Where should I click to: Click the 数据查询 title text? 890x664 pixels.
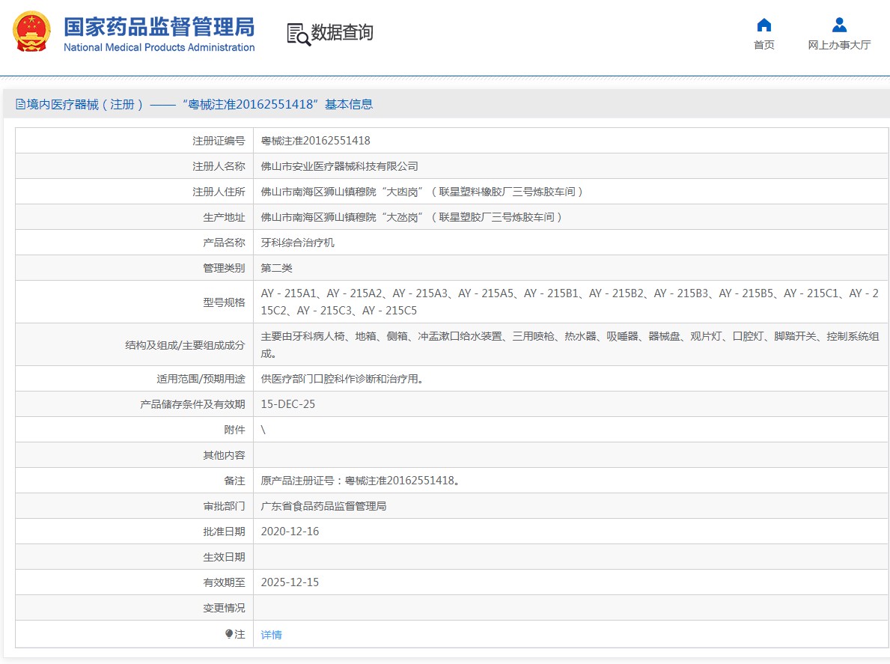click(x=342, y=33)
